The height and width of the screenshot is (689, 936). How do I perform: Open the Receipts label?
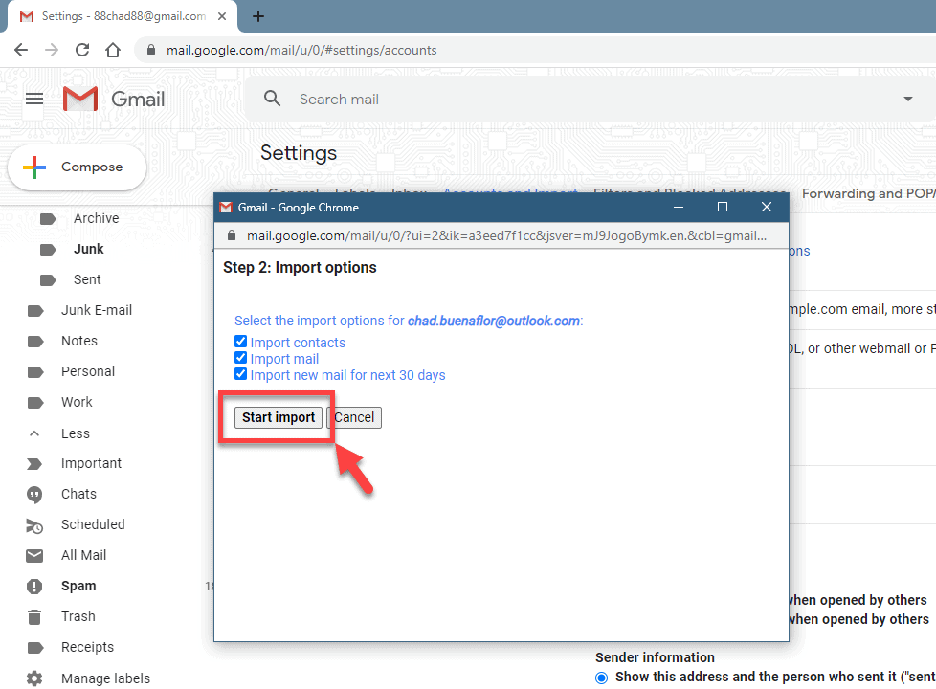pyautogui.click(x=87, y=647)
